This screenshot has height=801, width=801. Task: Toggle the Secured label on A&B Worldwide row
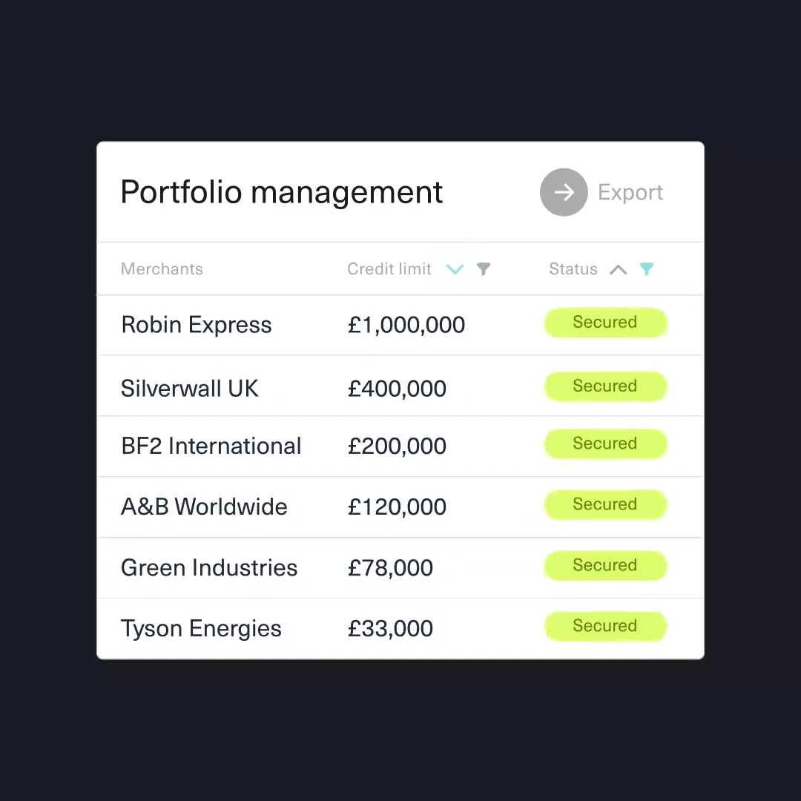604,504
